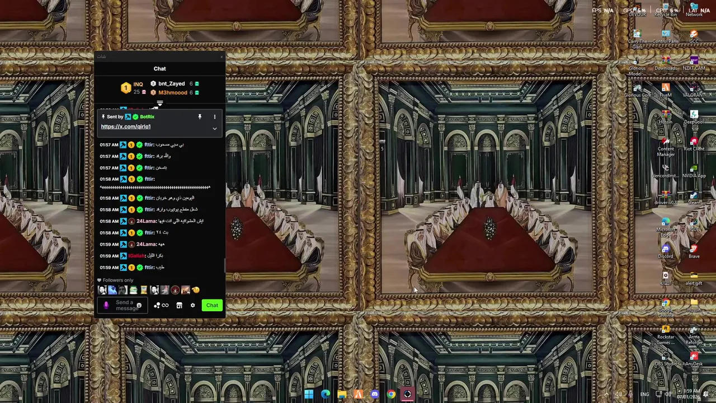This screenshot has height=403, width=716.
Task: Open the iCUE desktop icon
Action: click(694, 225)
